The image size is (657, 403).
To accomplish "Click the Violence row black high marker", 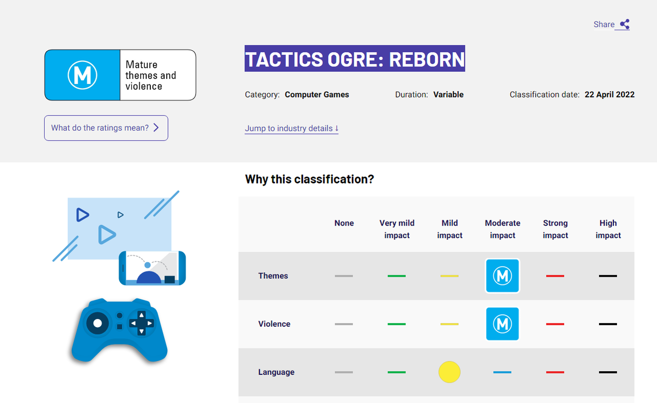I will [608, 324].
